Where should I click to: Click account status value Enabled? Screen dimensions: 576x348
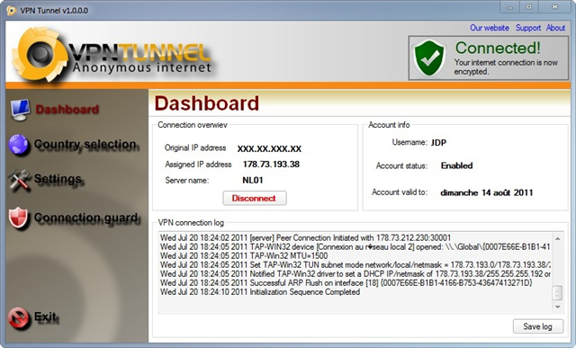pyautogui.click(x=456, y=165)
